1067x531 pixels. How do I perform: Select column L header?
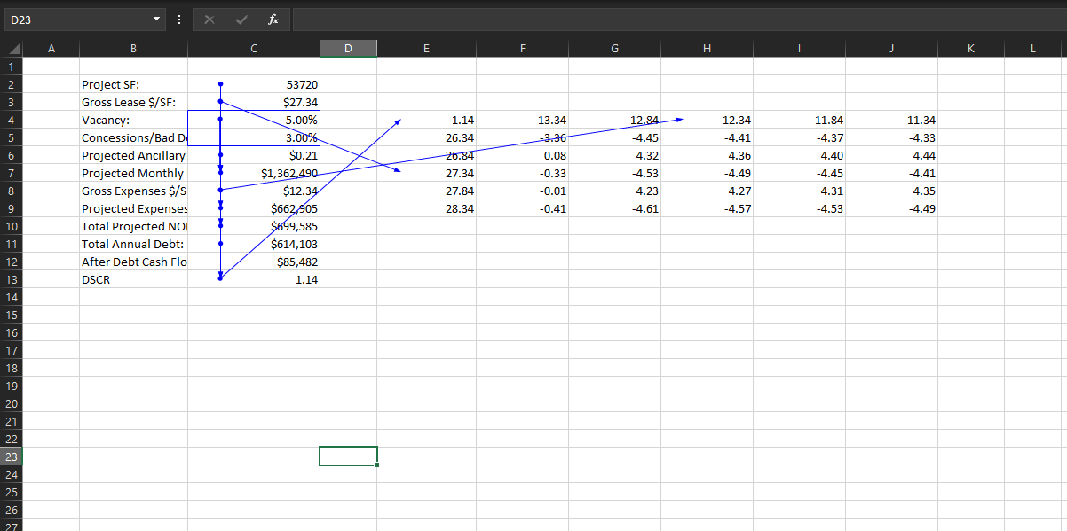pos(1035,49)
